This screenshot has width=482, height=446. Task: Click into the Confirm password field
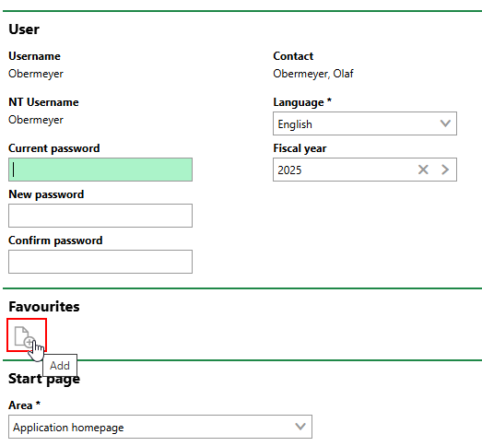(100, 262)
